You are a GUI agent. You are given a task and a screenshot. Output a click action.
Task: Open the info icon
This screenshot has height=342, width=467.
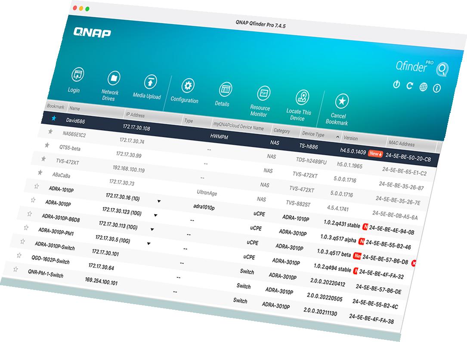[437, 88]
